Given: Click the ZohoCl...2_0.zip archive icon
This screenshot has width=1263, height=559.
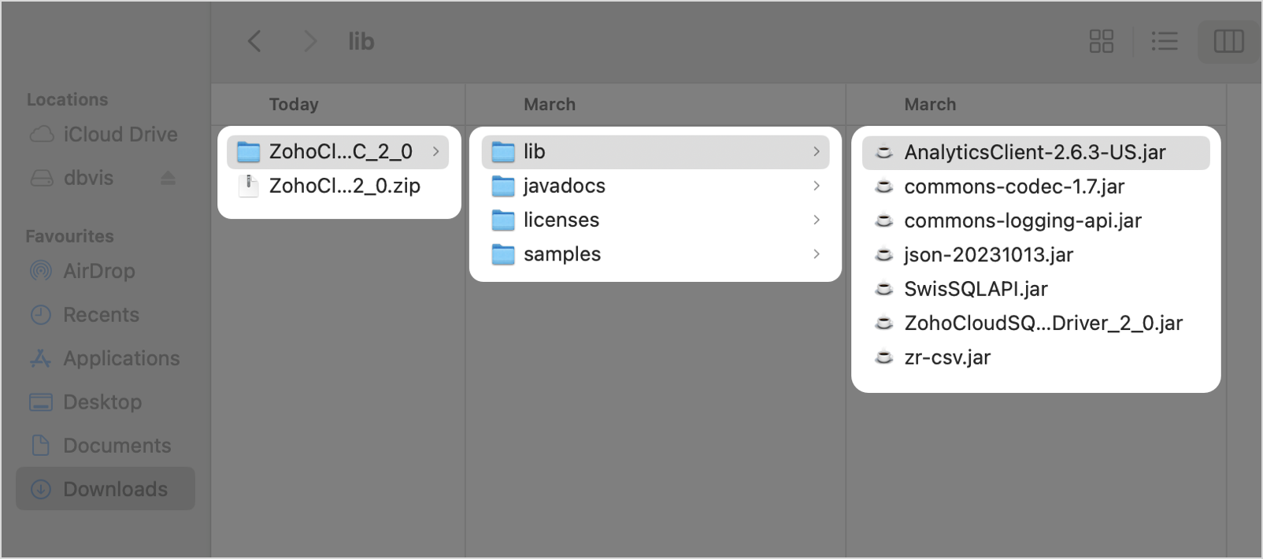Looking at the screenshot, I should point(249,187).
